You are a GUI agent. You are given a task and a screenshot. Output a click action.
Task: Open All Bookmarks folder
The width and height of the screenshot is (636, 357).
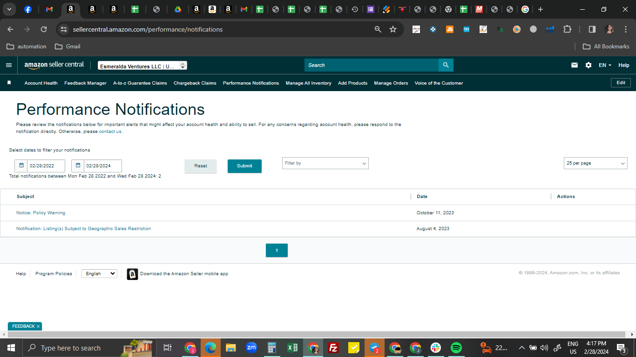606,46
